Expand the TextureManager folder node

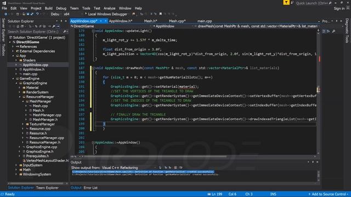pos(23,124)
